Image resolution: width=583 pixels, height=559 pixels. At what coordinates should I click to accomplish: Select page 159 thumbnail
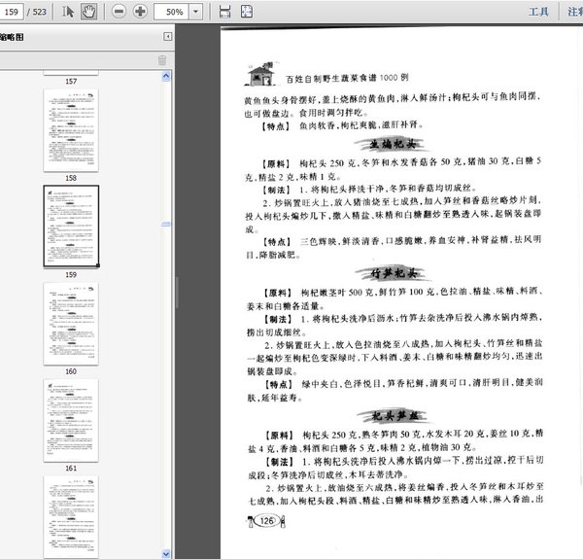(71, 227)
